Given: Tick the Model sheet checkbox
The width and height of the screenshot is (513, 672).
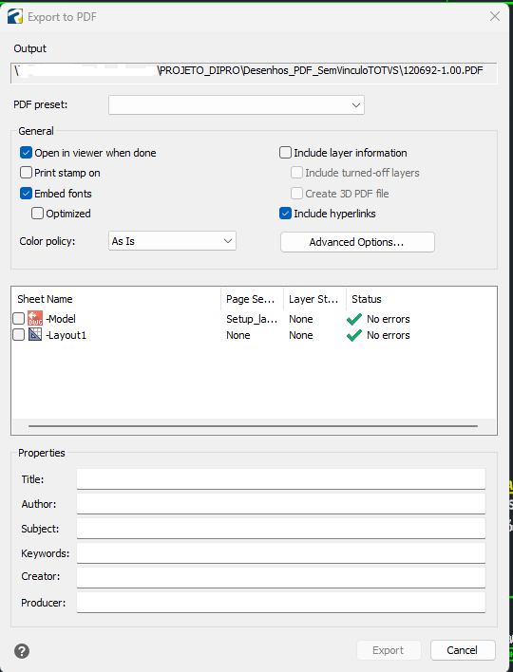Looking at the screenshot, I should pos(18,318).
